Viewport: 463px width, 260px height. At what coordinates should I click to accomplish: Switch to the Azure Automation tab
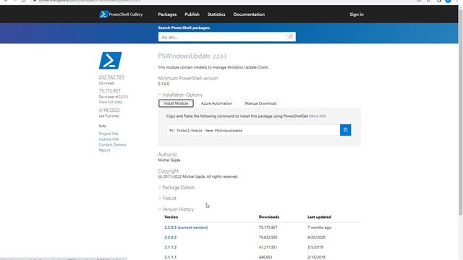tap(216, 103)
